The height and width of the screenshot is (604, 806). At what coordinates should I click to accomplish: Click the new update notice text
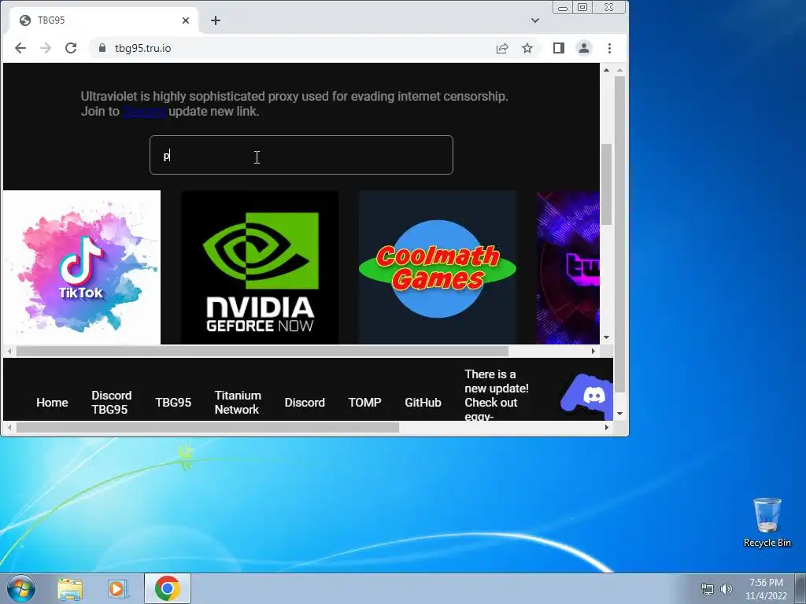[497, 395]
